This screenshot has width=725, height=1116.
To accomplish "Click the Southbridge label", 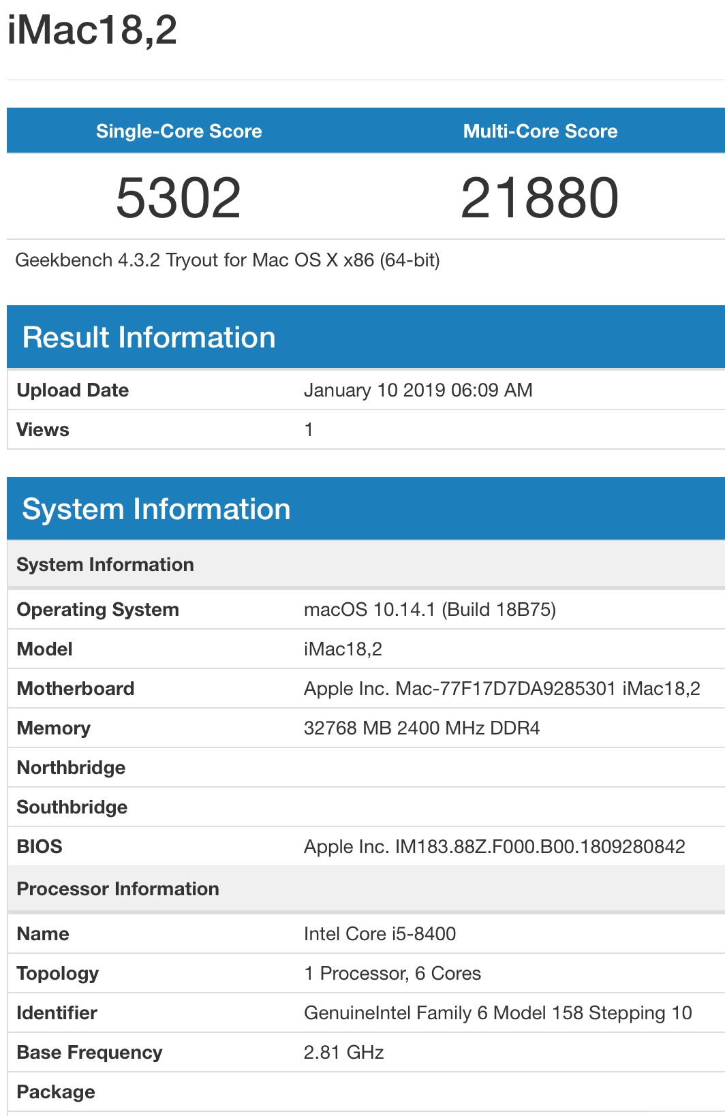I will (x=72, y=807).
